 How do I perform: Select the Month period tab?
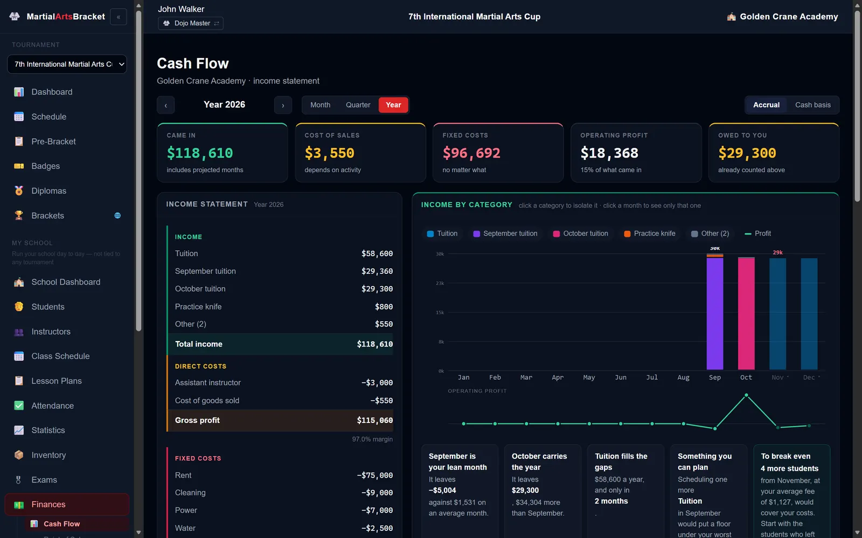(320, 105)
